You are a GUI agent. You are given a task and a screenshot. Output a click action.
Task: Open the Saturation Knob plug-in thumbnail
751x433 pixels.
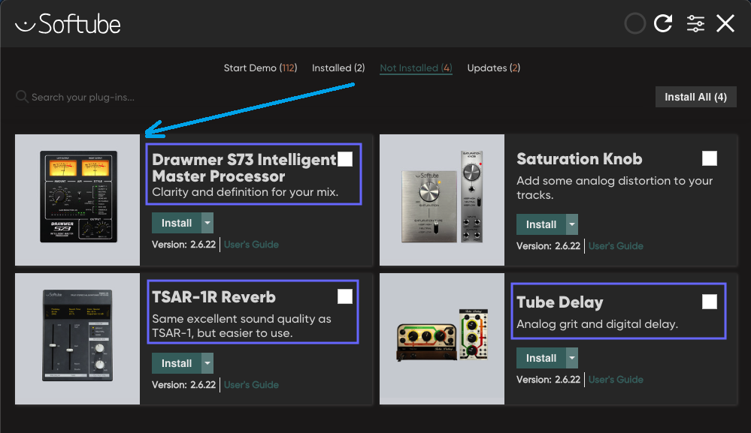[442, 200]
